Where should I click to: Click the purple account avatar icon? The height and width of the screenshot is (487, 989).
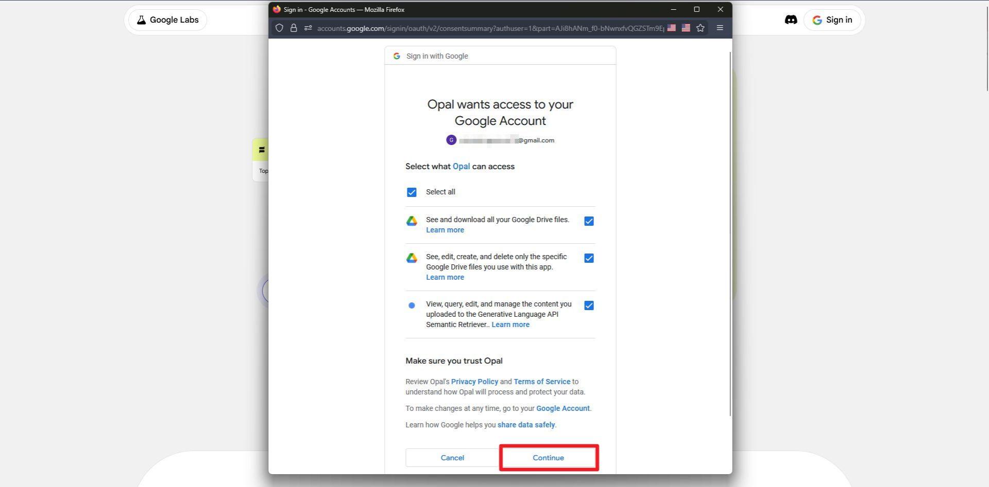[x=451, y=140]
